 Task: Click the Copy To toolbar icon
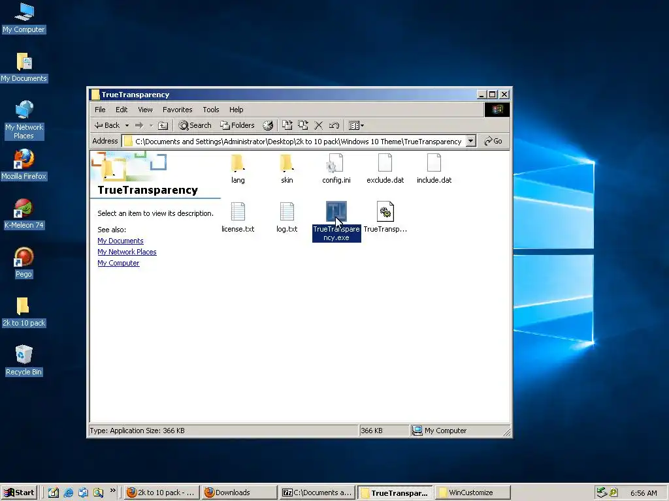pos(303,125)
